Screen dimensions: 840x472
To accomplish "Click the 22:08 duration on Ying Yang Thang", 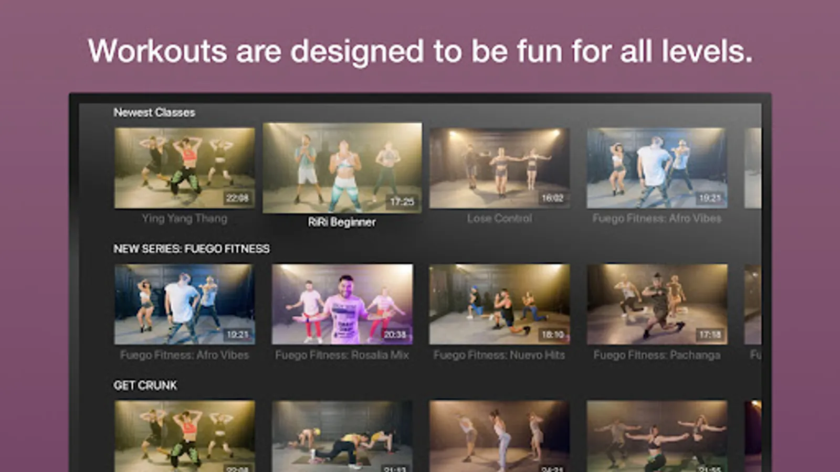I will pyautogui.click(x=237, y=198).
